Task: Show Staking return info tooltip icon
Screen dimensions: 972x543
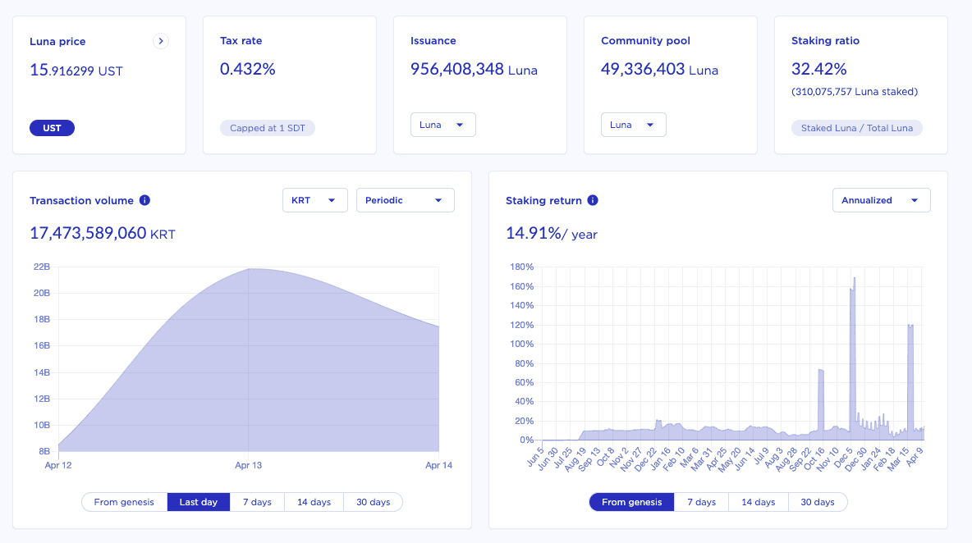Action: tap(593, 200)
